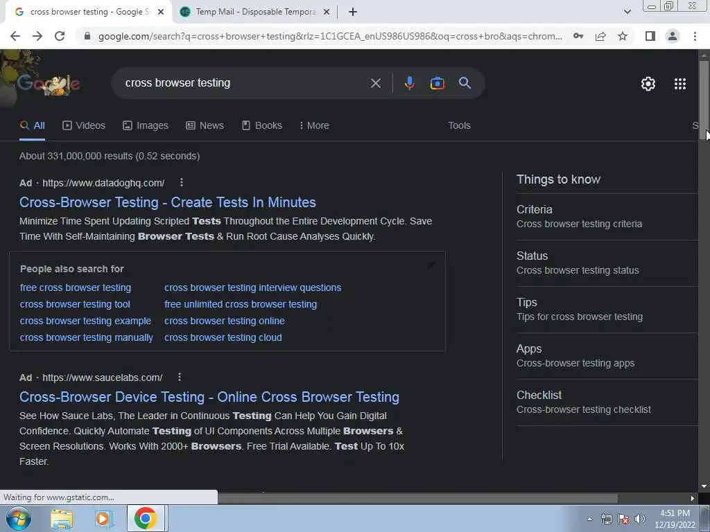Switch to Images results

pyautogui.click(x=146, y=125)
